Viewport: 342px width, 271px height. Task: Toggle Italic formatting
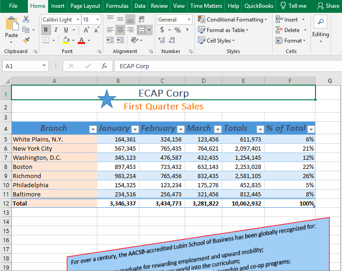click(x=56, y=30)
